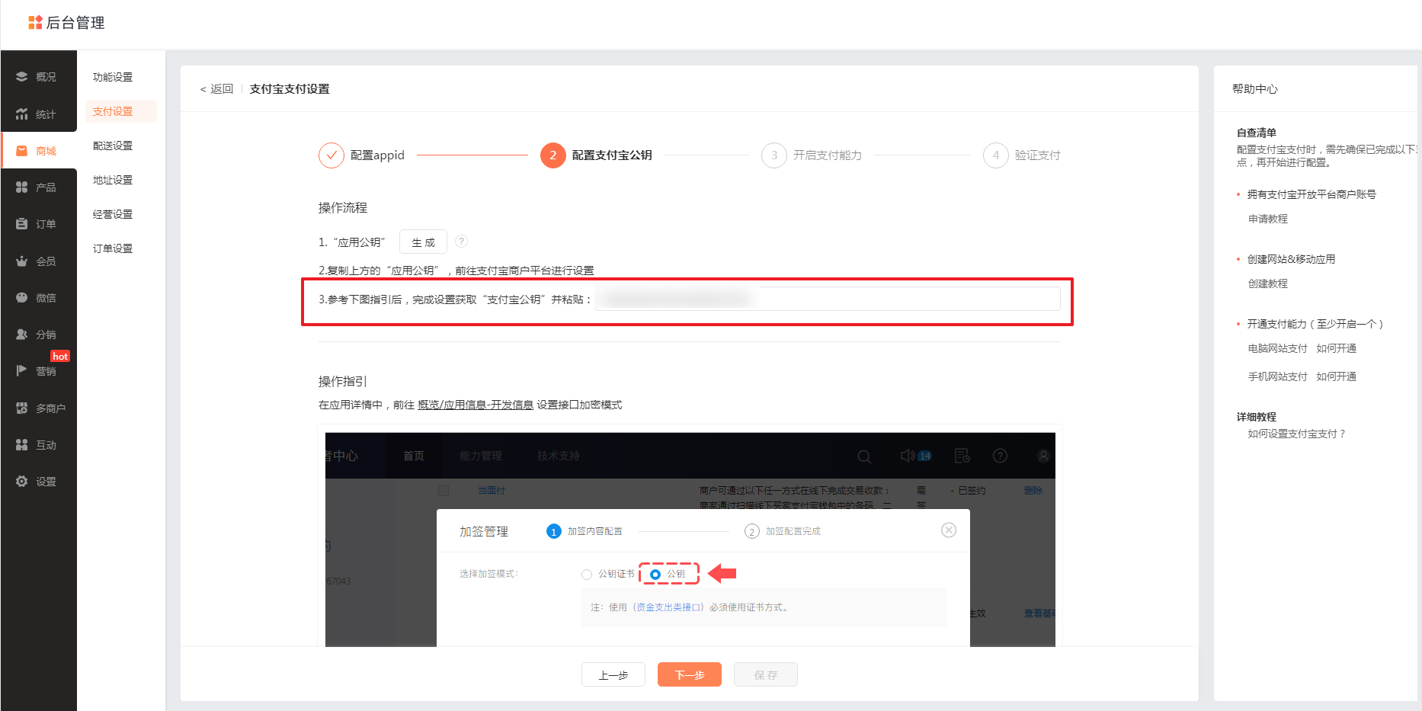Open 地址设置 submenu item
This screenshot has height=711, width=1422.
(x=113, y=180)
